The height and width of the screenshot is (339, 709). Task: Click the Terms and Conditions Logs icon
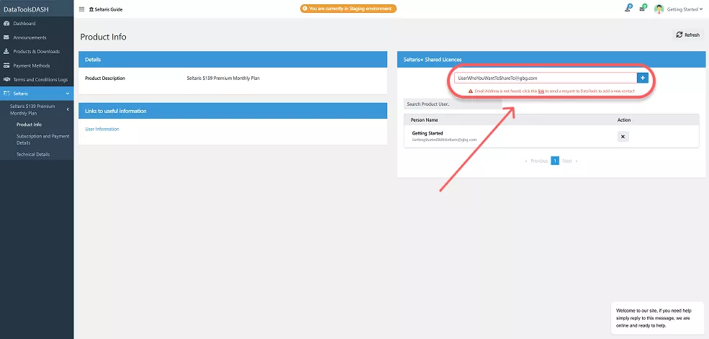(6, 80)
